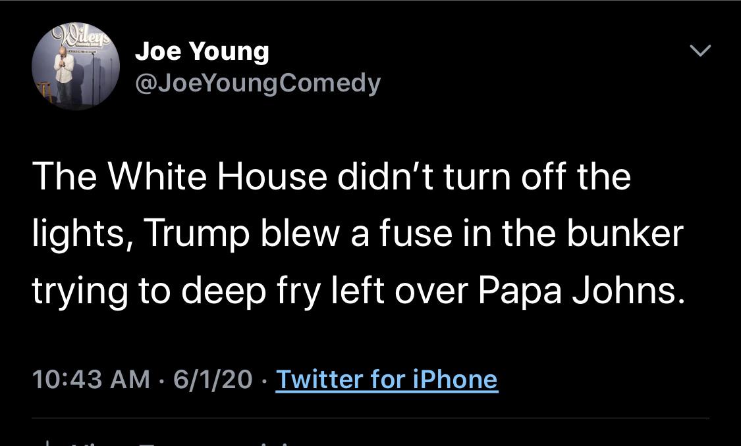Screen dimensions: 741x446
Task: Open the Twitter for iPhone link
Action: click(x=386, y=380)
